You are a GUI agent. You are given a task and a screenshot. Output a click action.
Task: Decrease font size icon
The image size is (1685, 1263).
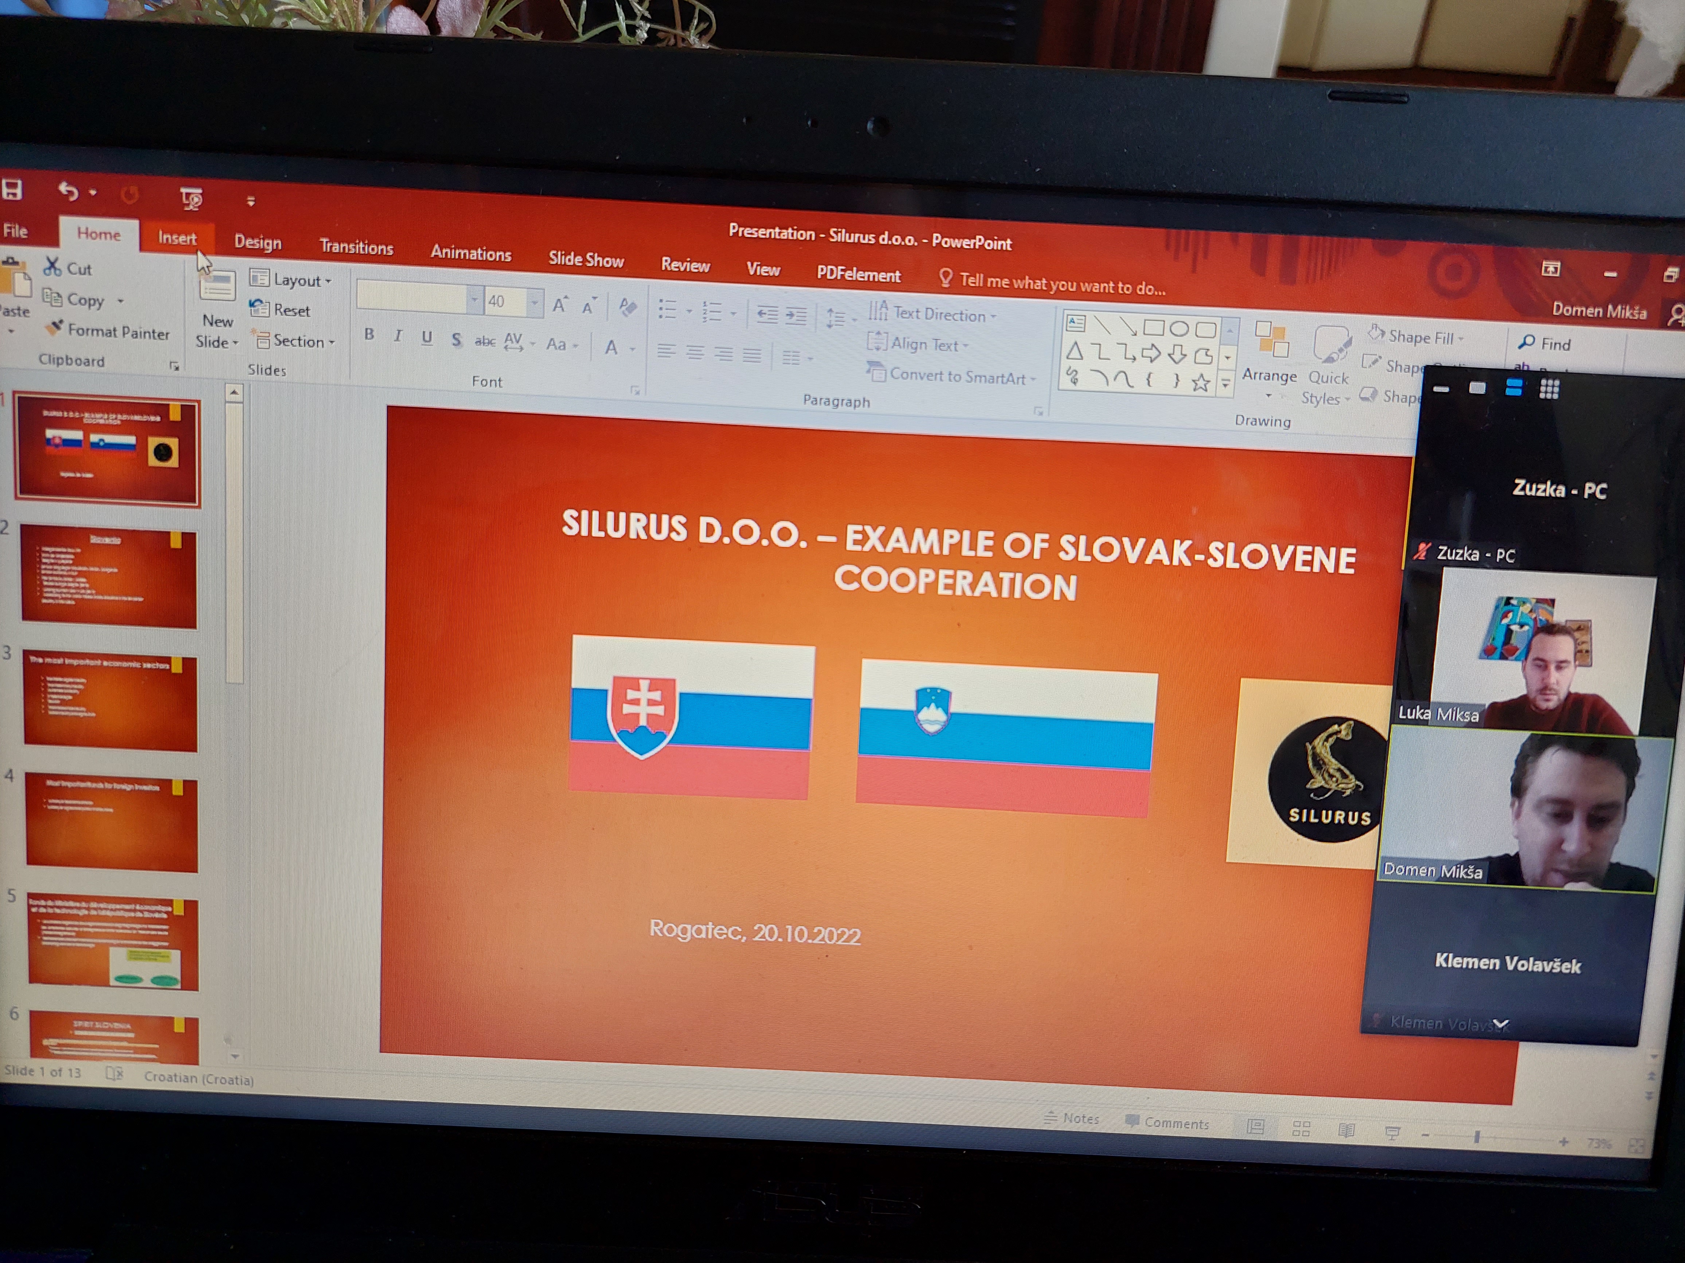click(x=589, y=307)
